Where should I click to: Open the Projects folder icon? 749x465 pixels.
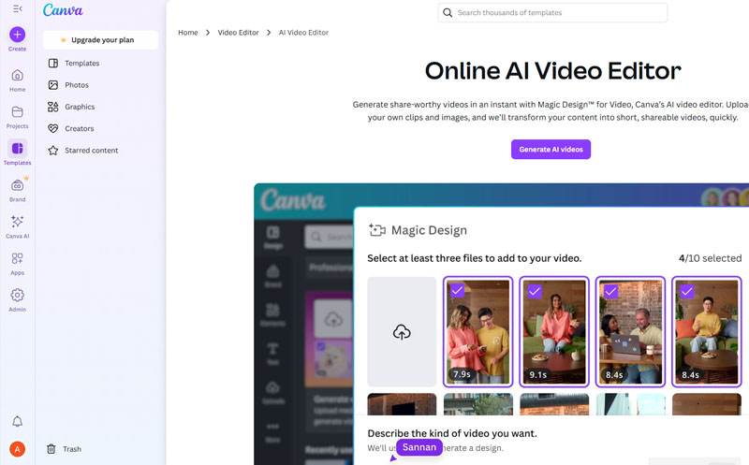pos(17,111)
